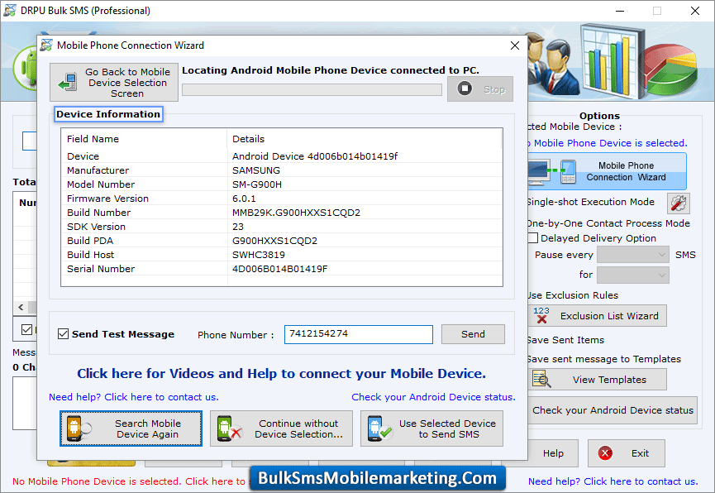Image resolution: width=715 pixels, height=493 pixels.
Task: Toggle the Send Test Message checkbox
Action: tap(64, 334)
